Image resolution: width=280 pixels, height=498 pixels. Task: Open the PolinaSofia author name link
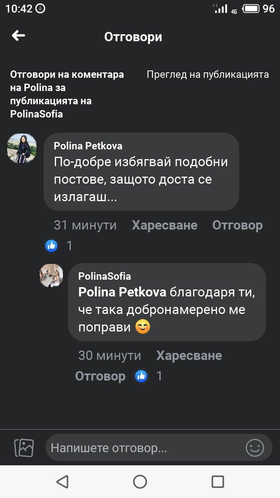[105, 276]
